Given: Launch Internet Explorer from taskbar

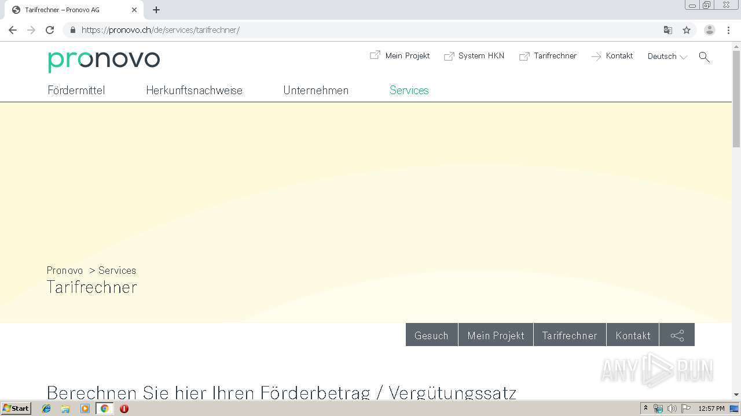Looking at the screenshot, I should tap(46, 408).
